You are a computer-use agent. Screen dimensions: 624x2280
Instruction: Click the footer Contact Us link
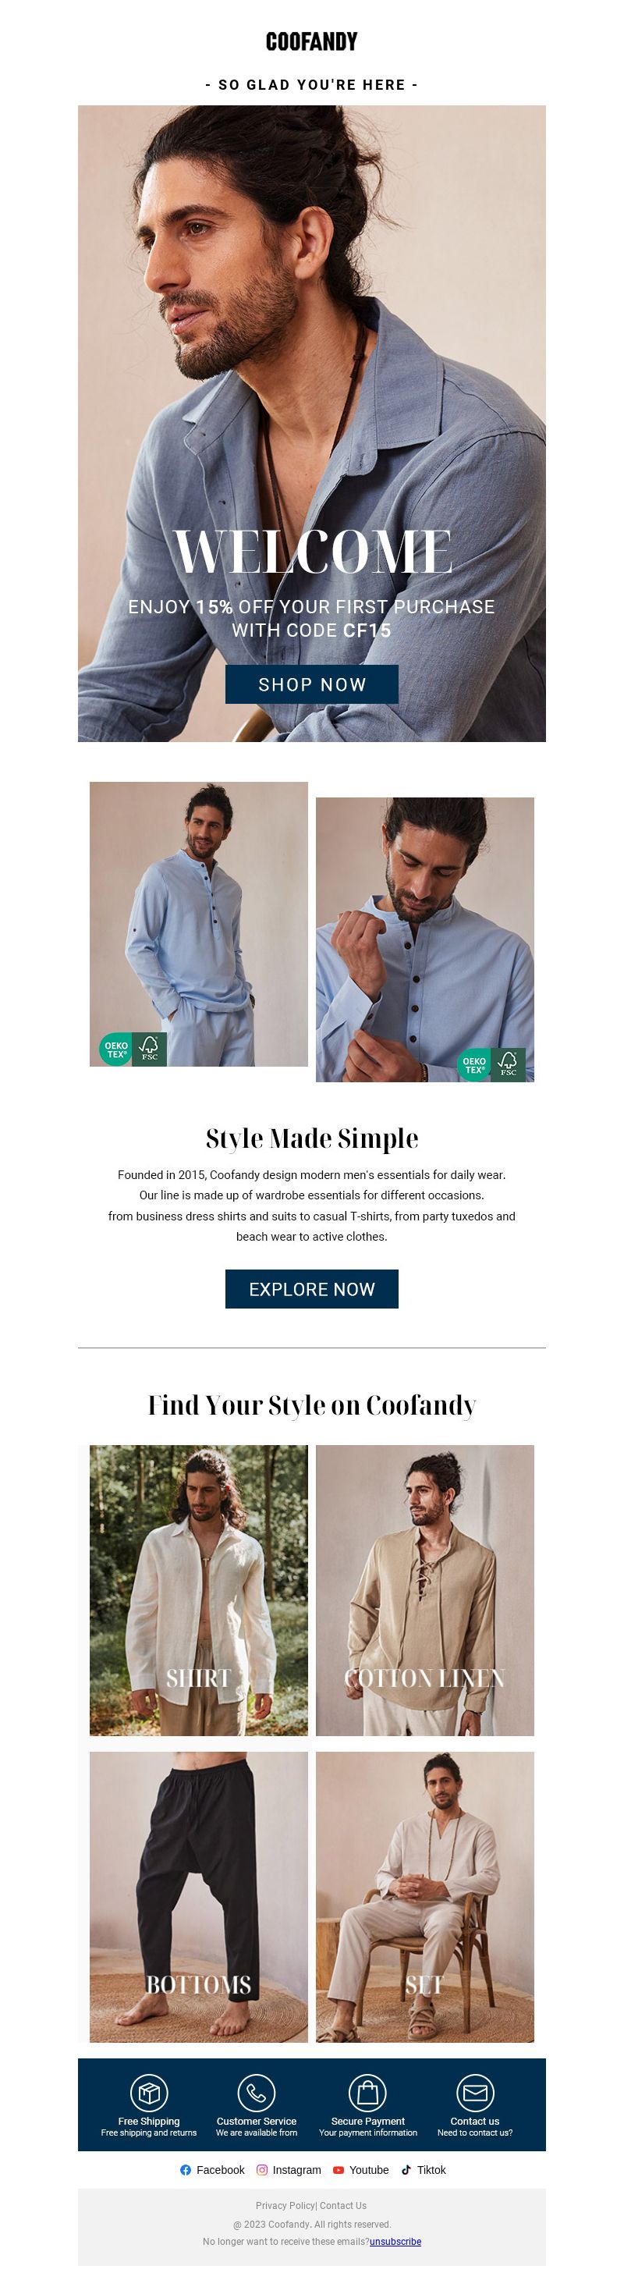[x=342, y=2206]
